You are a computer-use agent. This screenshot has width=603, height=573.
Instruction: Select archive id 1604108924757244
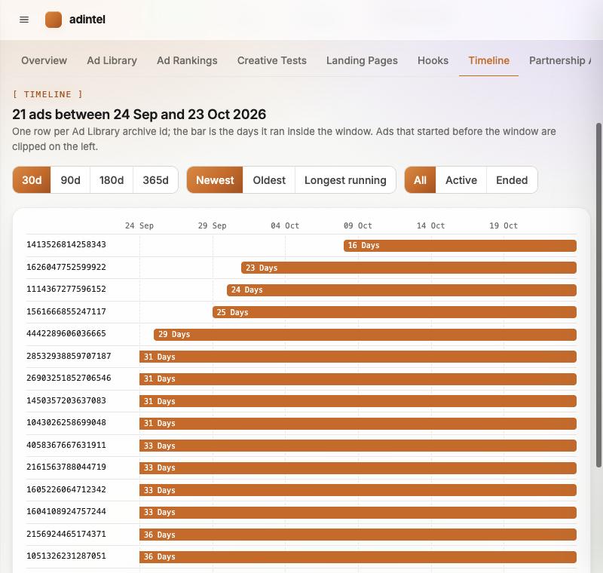(66, 511)
